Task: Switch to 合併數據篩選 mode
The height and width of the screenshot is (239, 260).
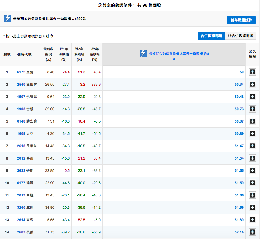Action: tap(211, 36)
